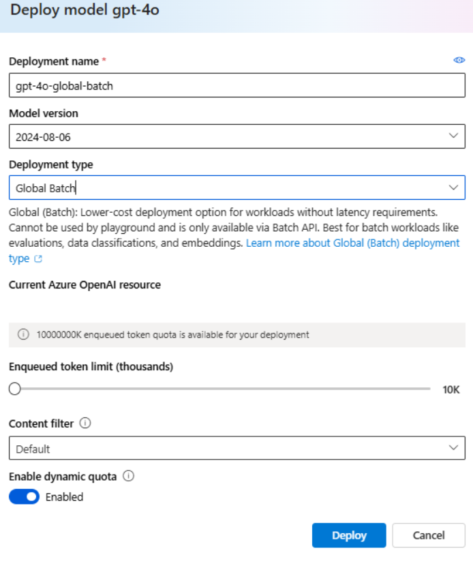Click the 'Enabled' label beside the toggle
Screen dimensions: 473x568
[64, 497]
